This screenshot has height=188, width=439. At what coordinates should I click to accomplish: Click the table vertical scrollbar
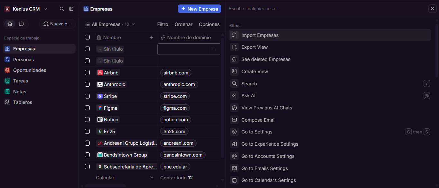point(223,98)
